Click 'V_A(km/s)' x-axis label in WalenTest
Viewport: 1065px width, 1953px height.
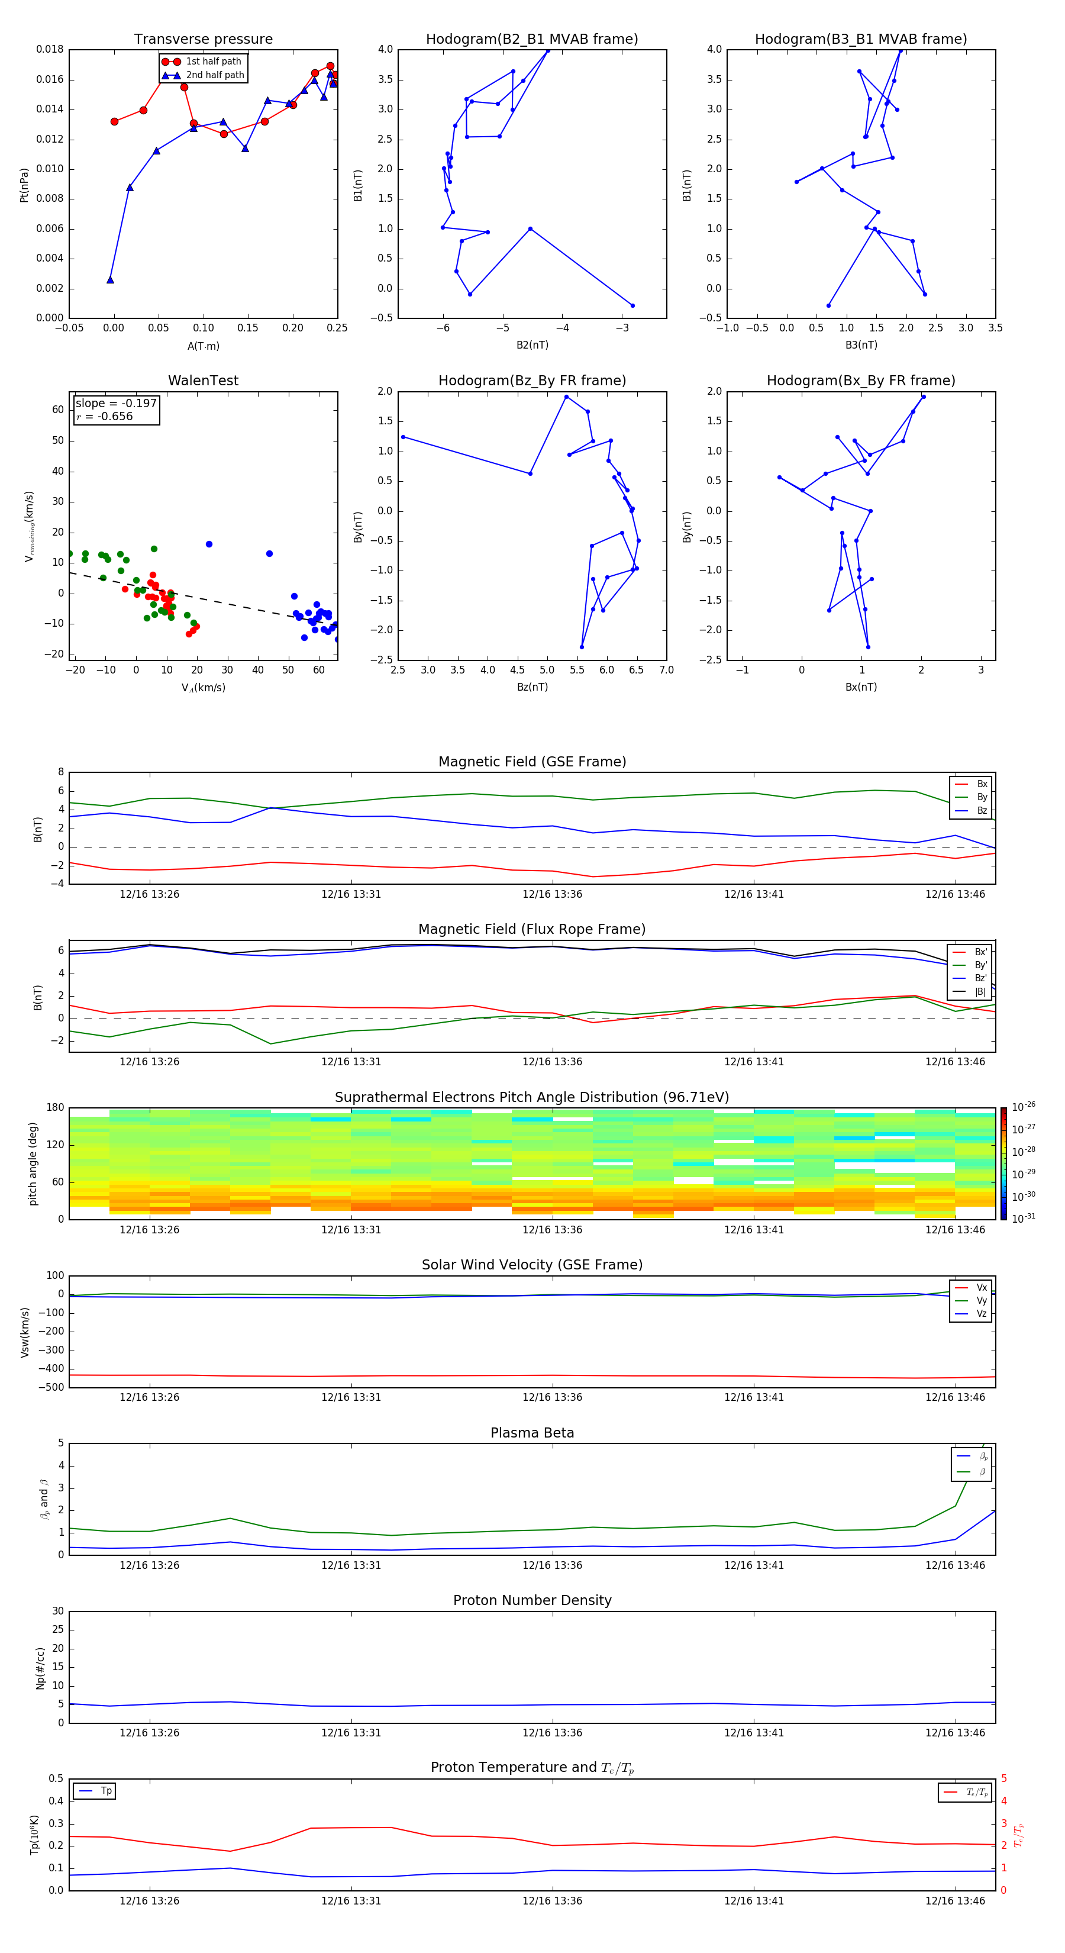[x=203, y=688]
